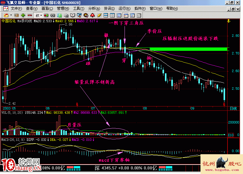Open the 资讯(I) menu
The height and width of the screenshot is (174, 243).
point(109,9)
